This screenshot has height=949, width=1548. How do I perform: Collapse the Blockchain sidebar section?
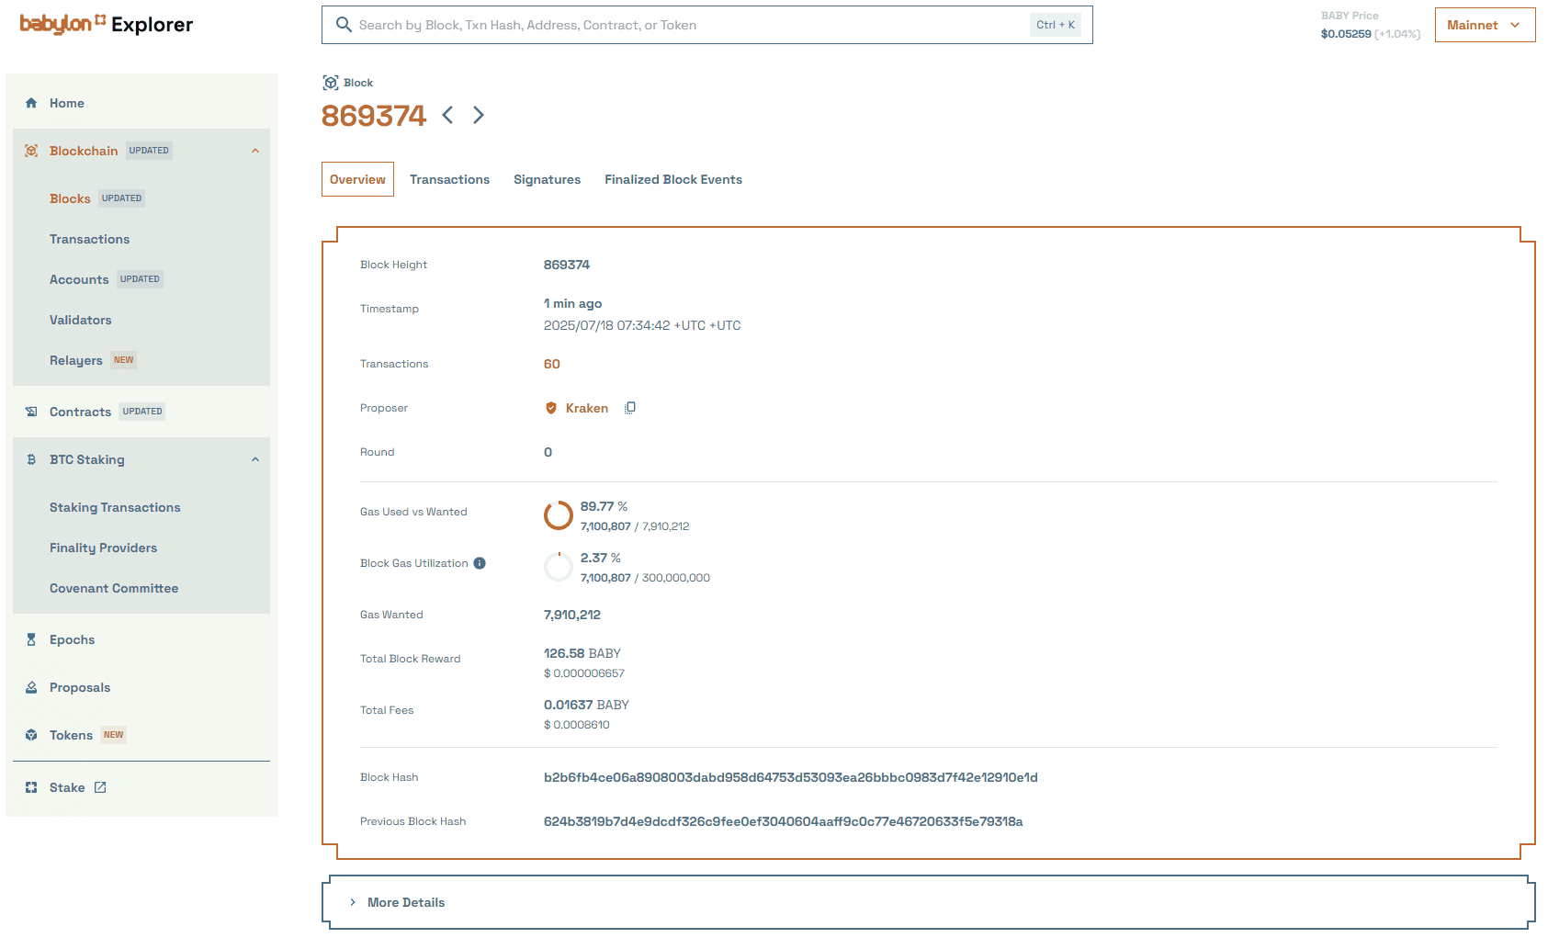[x=255, y=151]
